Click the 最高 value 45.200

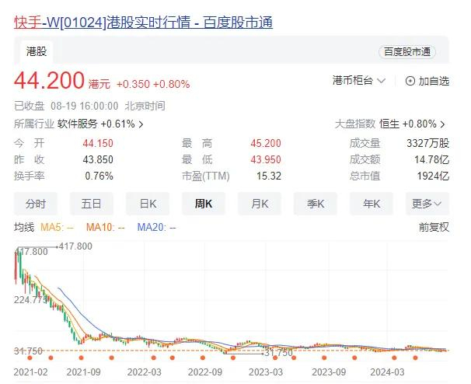266,143
